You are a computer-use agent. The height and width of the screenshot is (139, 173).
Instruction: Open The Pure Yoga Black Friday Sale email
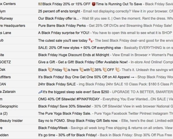86,113
